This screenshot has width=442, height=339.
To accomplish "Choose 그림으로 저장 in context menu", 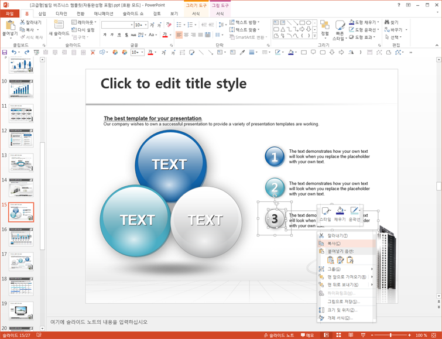I will point(347,302).
